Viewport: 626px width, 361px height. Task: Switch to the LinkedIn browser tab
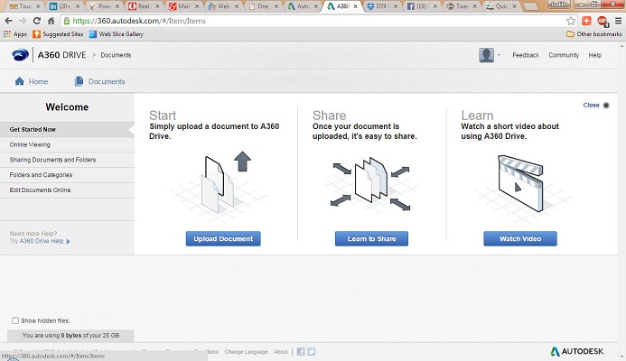tap(64, 6)
